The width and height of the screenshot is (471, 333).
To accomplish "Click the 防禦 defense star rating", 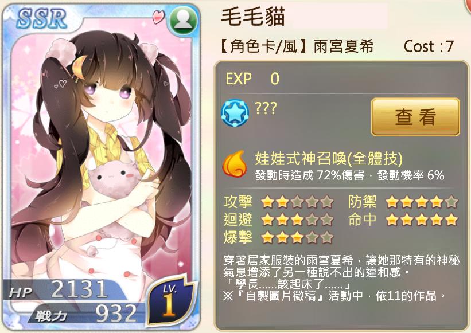I will tap(422, 202).
